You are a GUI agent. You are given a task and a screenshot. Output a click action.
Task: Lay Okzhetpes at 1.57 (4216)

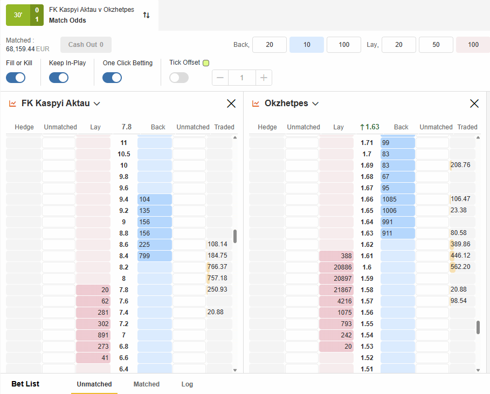click(336, 301)
